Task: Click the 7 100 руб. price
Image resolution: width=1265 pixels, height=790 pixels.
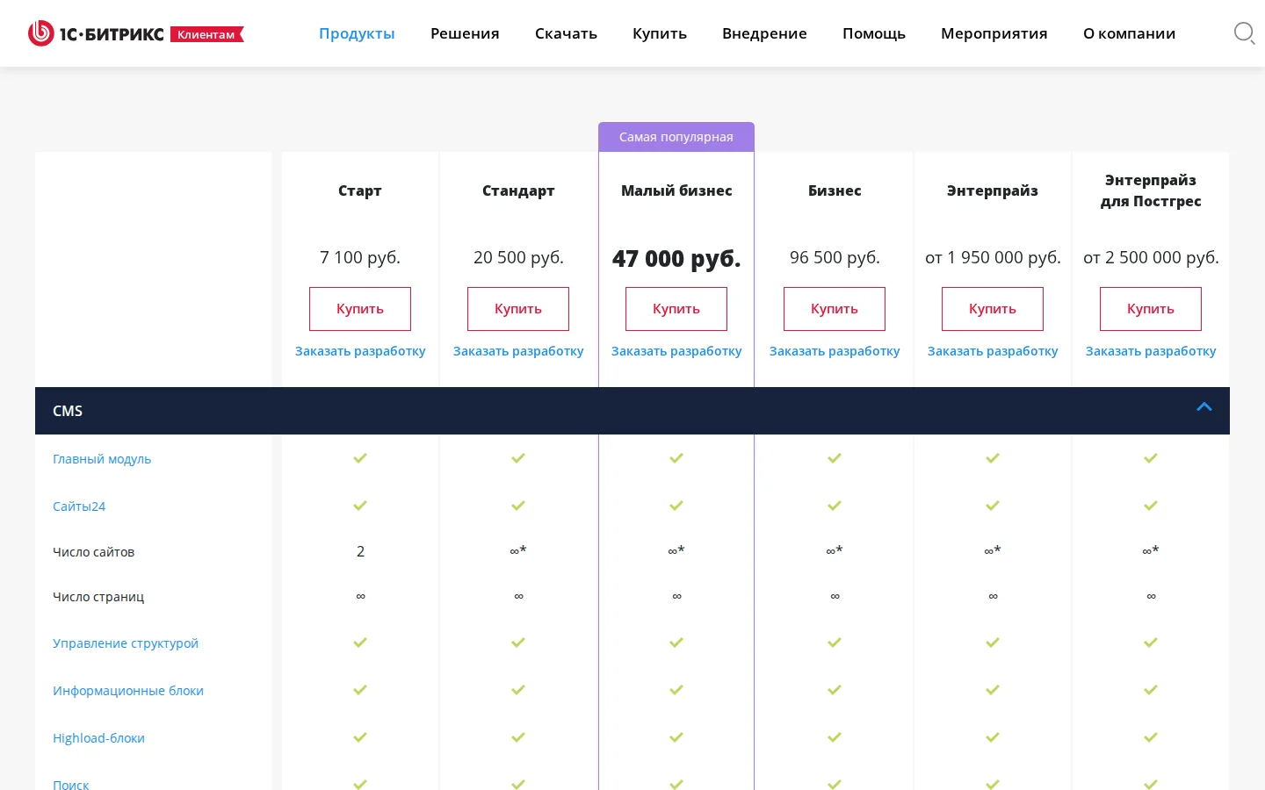Action: 360,257
